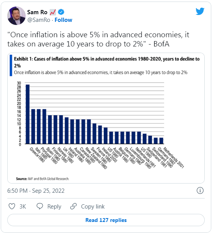The width and height of the screenshot is (212, 235).
Task: Click the Twitter bird logo
Action: tap(200, 11)
